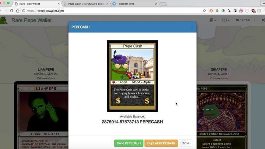Click the Pepe Cash card image
The image size is (265, 149).
(x=132, y=76)
